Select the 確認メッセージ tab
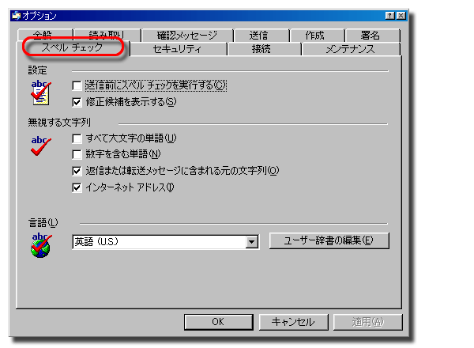The width and height of the screenshot is (474, 348). pyautogui.click(x=187, y=36)
